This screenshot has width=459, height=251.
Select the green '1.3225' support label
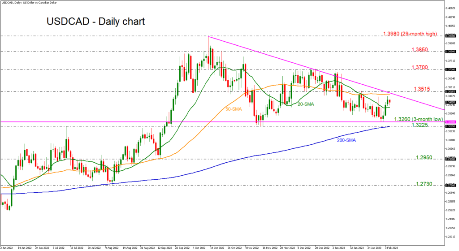420,125
